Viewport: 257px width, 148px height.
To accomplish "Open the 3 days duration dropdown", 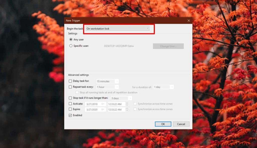I will (x=130, y=98).
